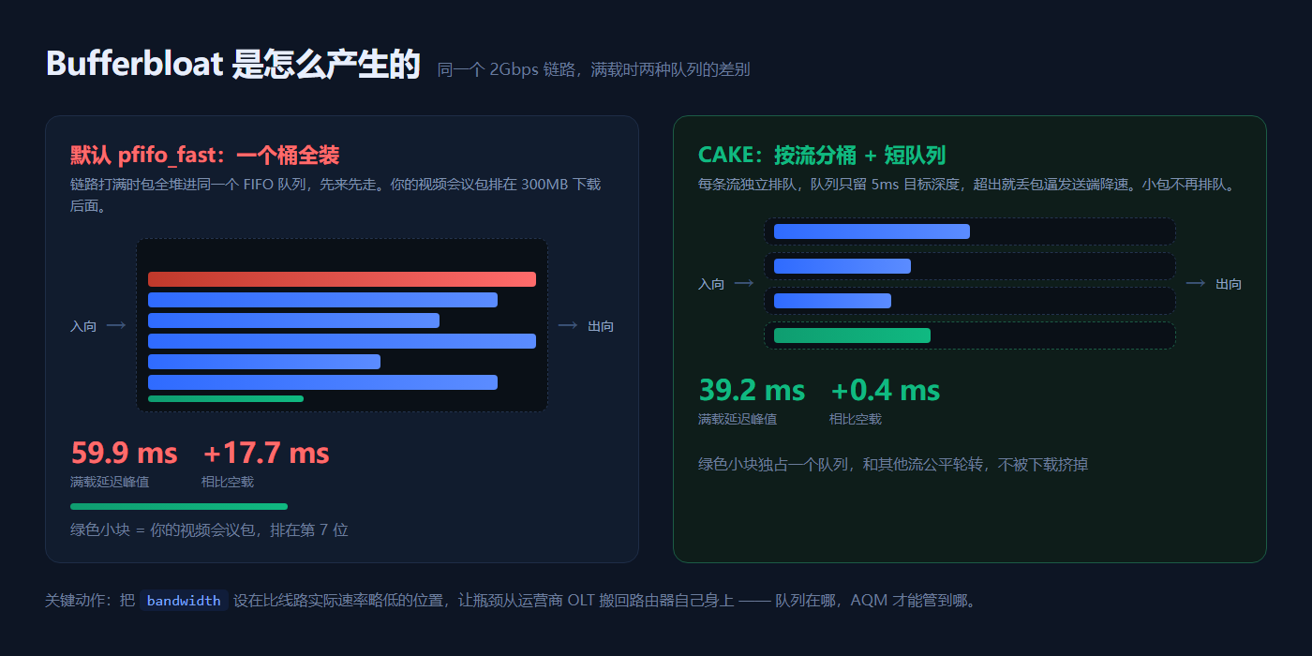This screenshot has width=1312, height=656.
Task: Click the outbound arrow after pfifo_fast queue
Action: [568, 326]
